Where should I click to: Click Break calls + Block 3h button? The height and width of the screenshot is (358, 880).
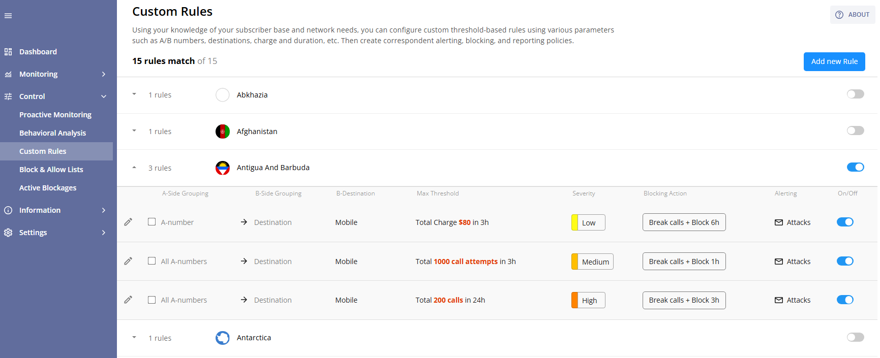point(684,300)
